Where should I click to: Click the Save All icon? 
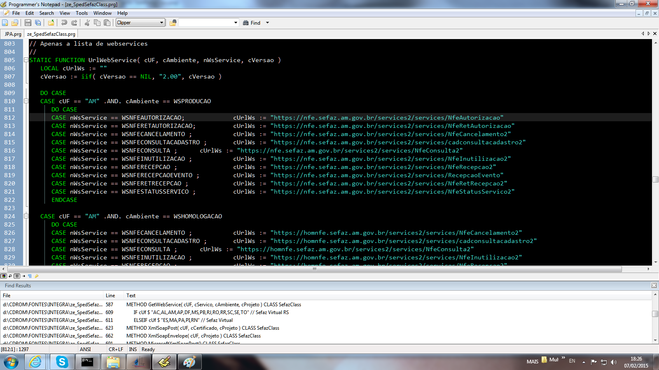(x=38, y=23)
